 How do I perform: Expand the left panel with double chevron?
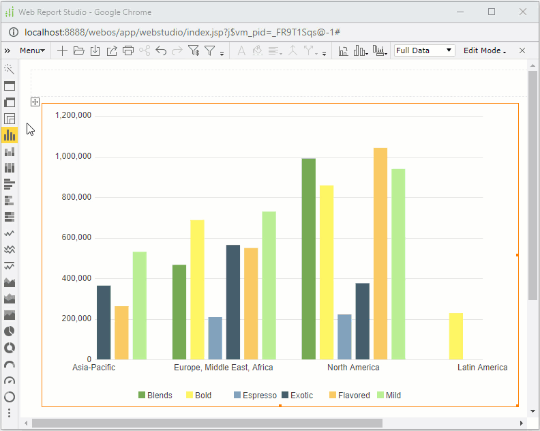tap(7, 50)
